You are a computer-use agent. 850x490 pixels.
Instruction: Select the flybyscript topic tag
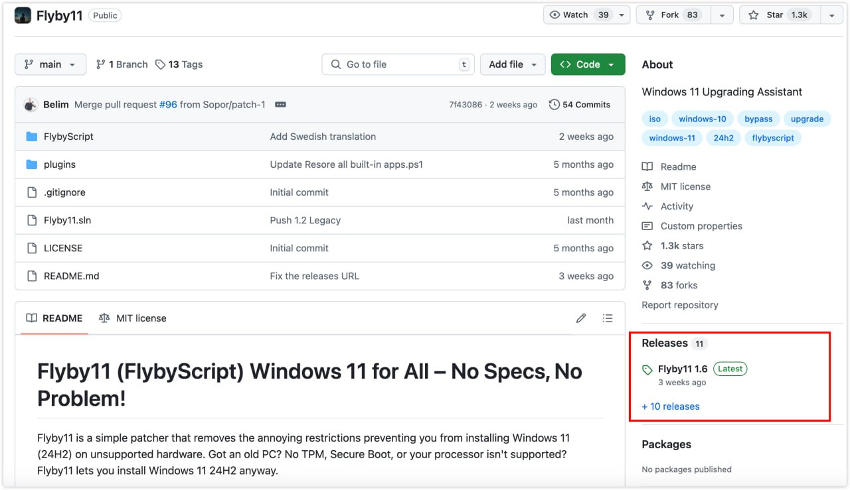pyautogui.click(x=773, y=138)
